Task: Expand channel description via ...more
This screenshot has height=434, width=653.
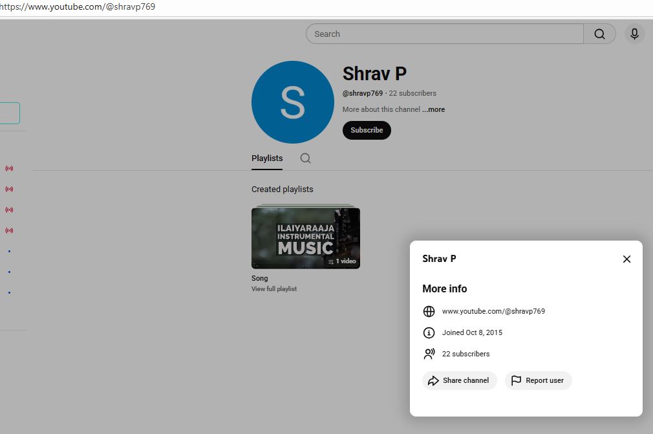Action: (x=433, y=109)
